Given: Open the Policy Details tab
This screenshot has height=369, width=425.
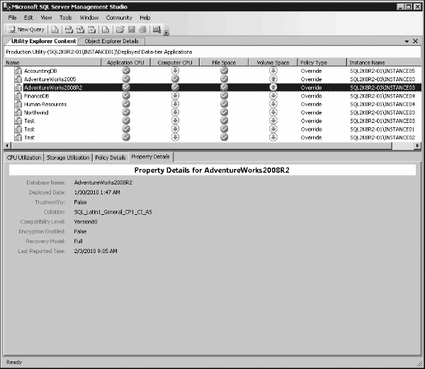Looking at the screenshot, I should click(110, 158).
